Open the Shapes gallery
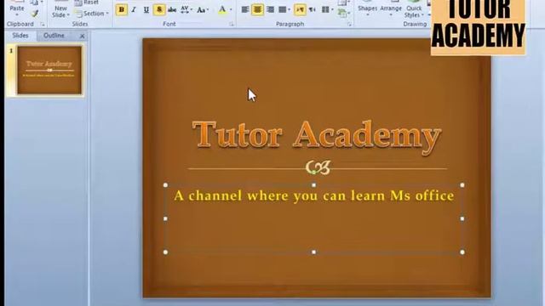The image size is (545, 306). (367, 8)
